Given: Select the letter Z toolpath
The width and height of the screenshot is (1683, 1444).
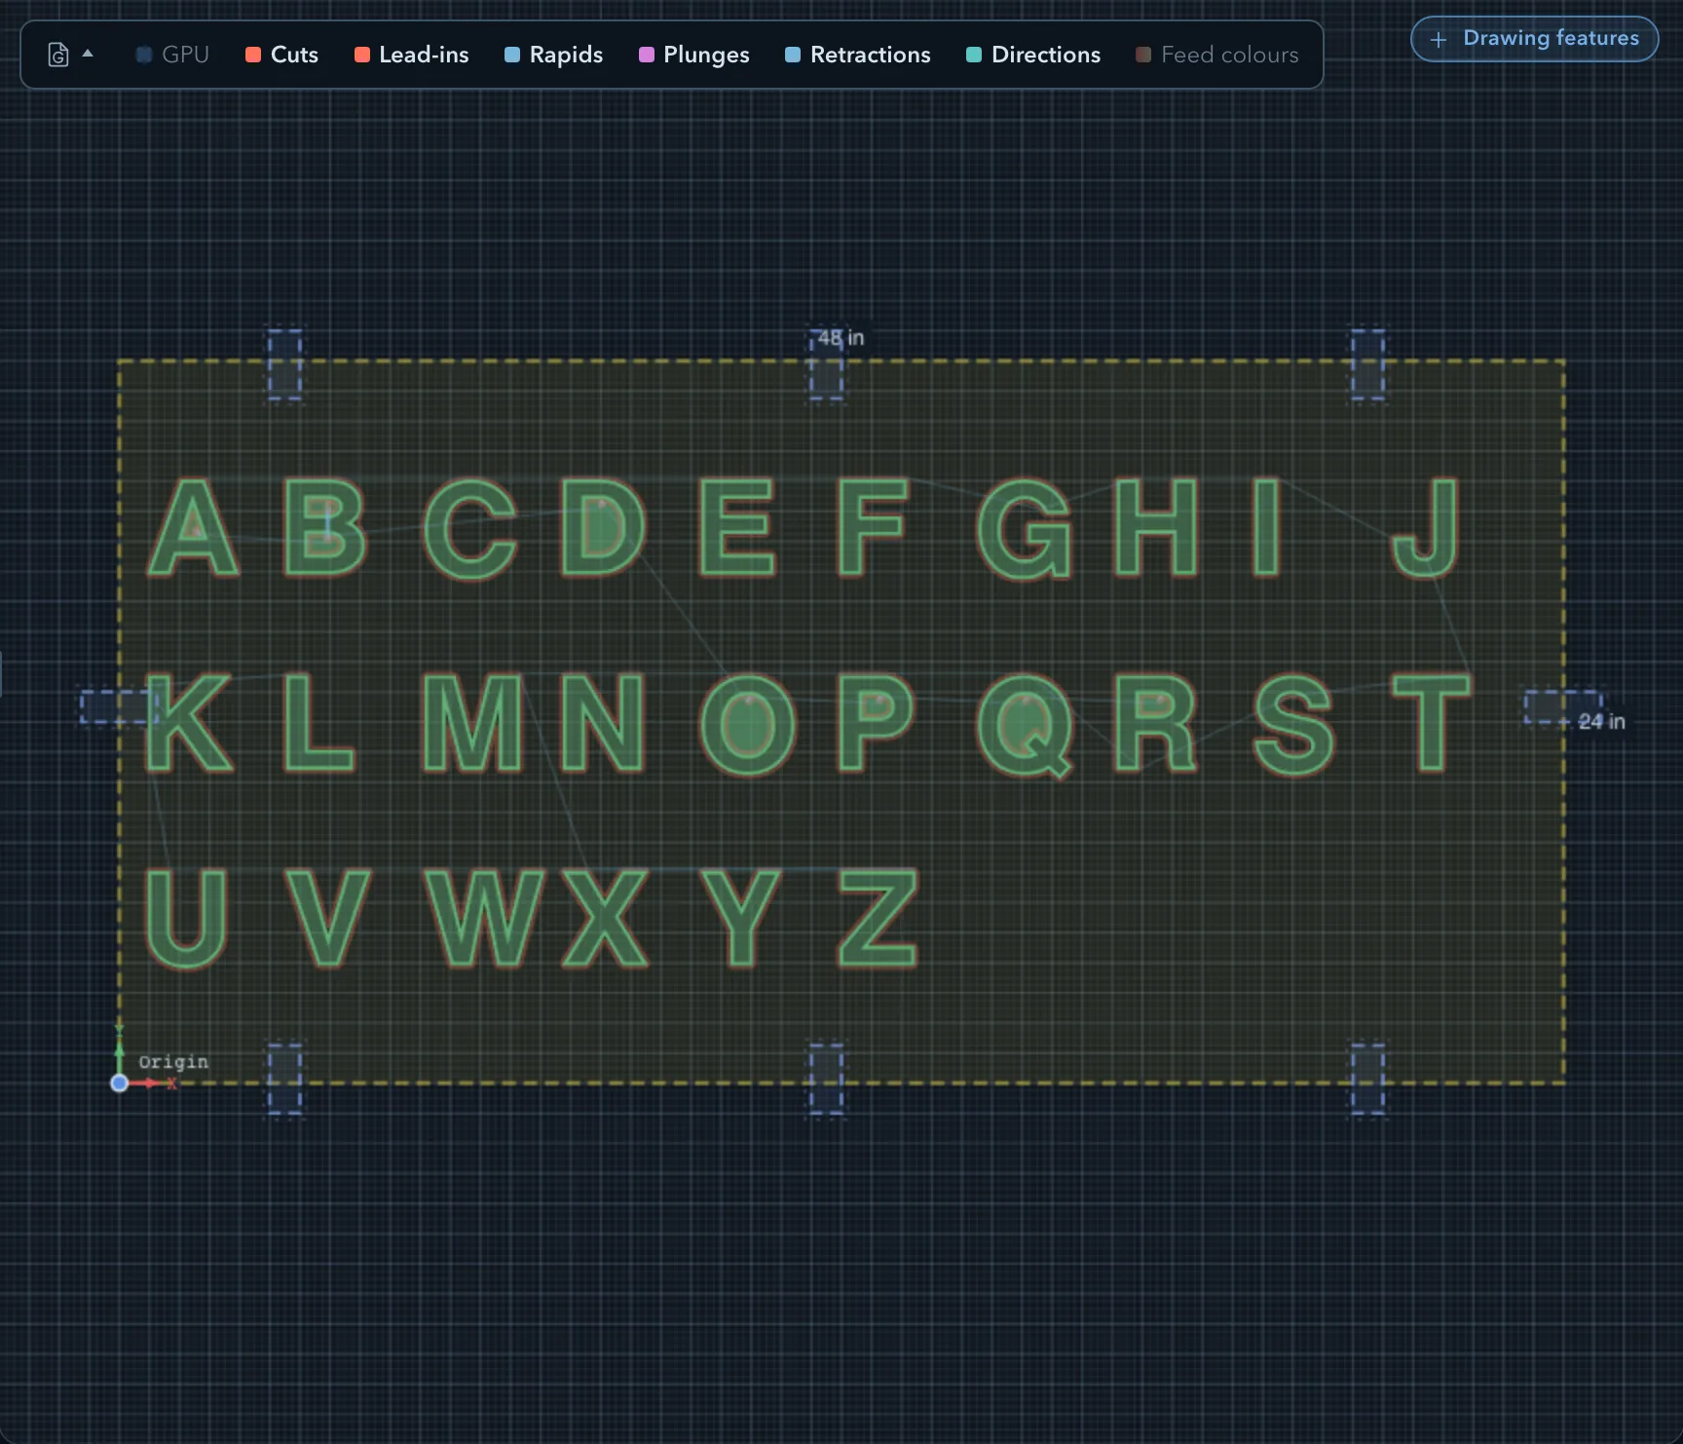Looking at the screenshot, I should click(879, 918).
